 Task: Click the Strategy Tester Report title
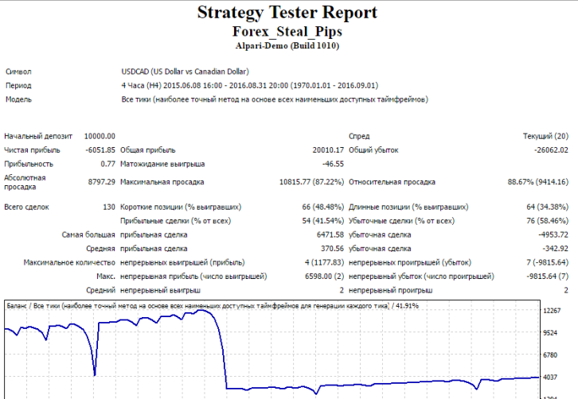pyautogui.click(x=287, y=13)
